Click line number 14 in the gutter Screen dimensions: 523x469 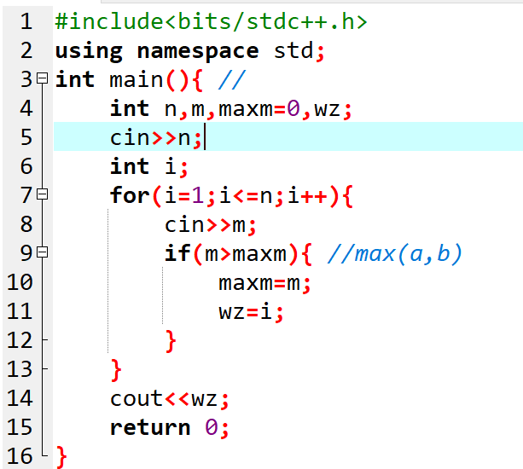coord(20,398)
